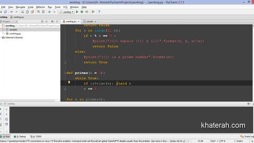Open the Event Log
The width and height of the screenshot is (254, 143).
[247, 137]
